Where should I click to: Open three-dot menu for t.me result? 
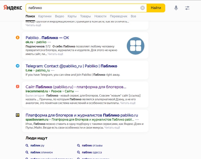tap(53, 70)
